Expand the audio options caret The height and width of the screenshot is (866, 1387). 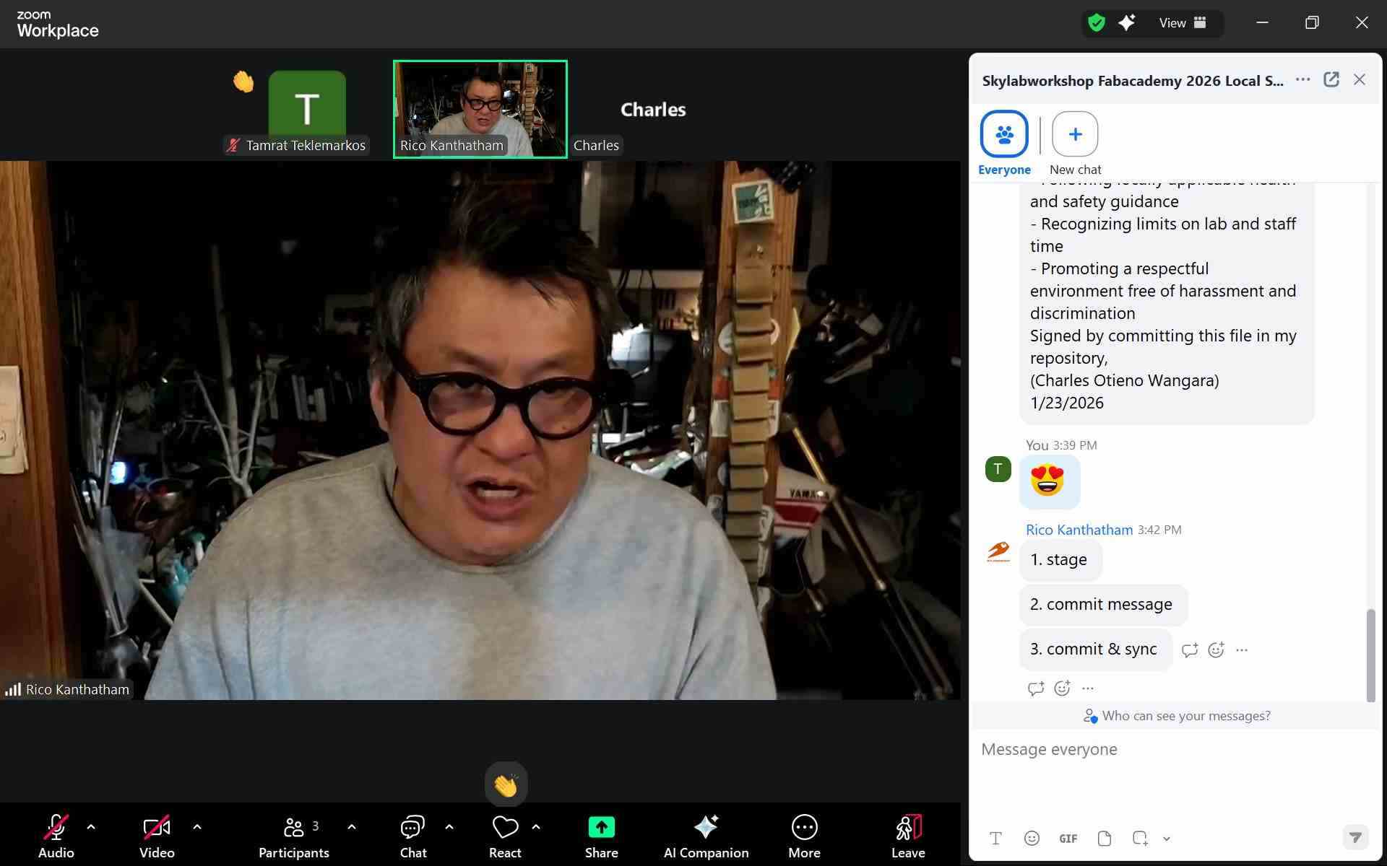coord(91,827)
